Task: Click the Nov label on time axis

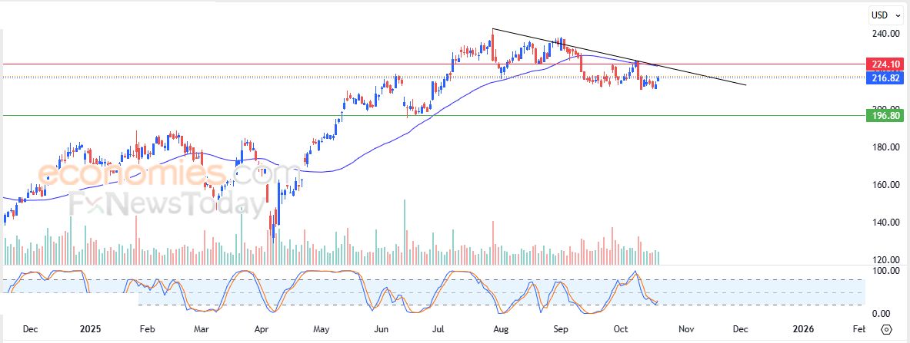Action: [x=686, y=329]
